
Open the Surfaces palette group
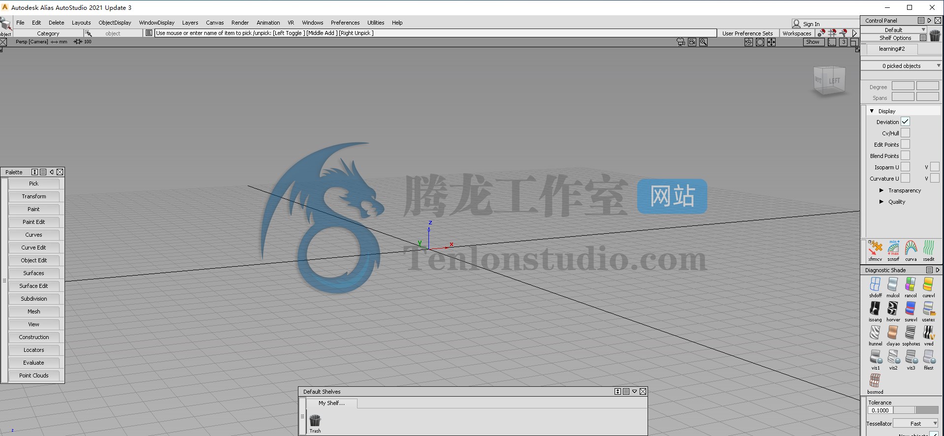coord(33,273)
